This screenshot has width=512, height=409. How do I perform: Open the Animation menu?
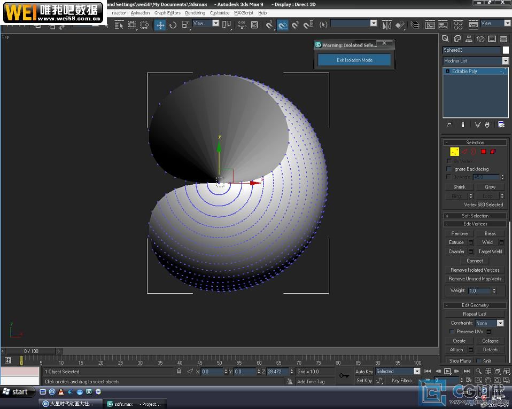(x=140, y=13)
